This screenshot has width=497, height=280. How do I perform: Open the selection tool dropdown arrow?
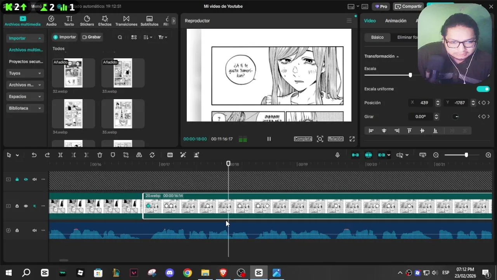pos(17,155)
